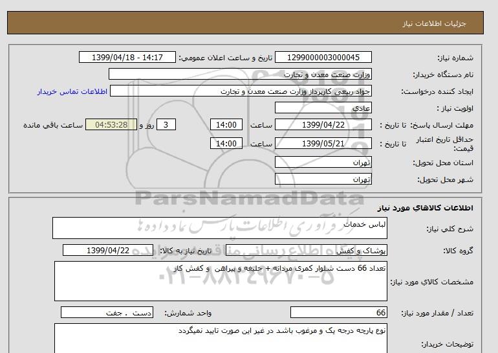Click the اولویت نیاز field showing عادی
Viewport: 498px width, 353px height.
point(323,108)
